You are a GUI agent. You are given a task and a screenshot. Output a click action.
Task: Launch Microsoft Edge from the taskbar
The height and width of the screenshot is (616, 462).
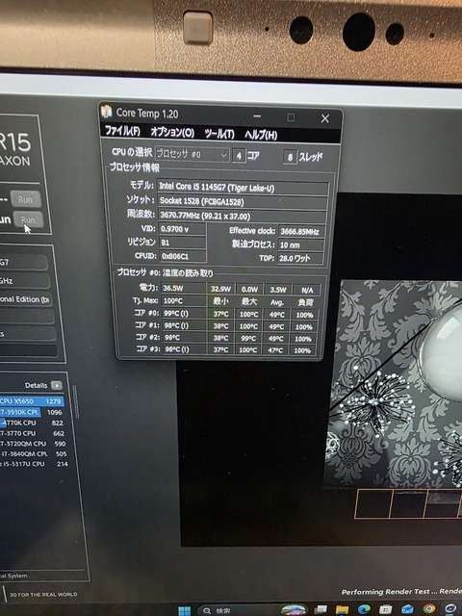click(364, 610)
